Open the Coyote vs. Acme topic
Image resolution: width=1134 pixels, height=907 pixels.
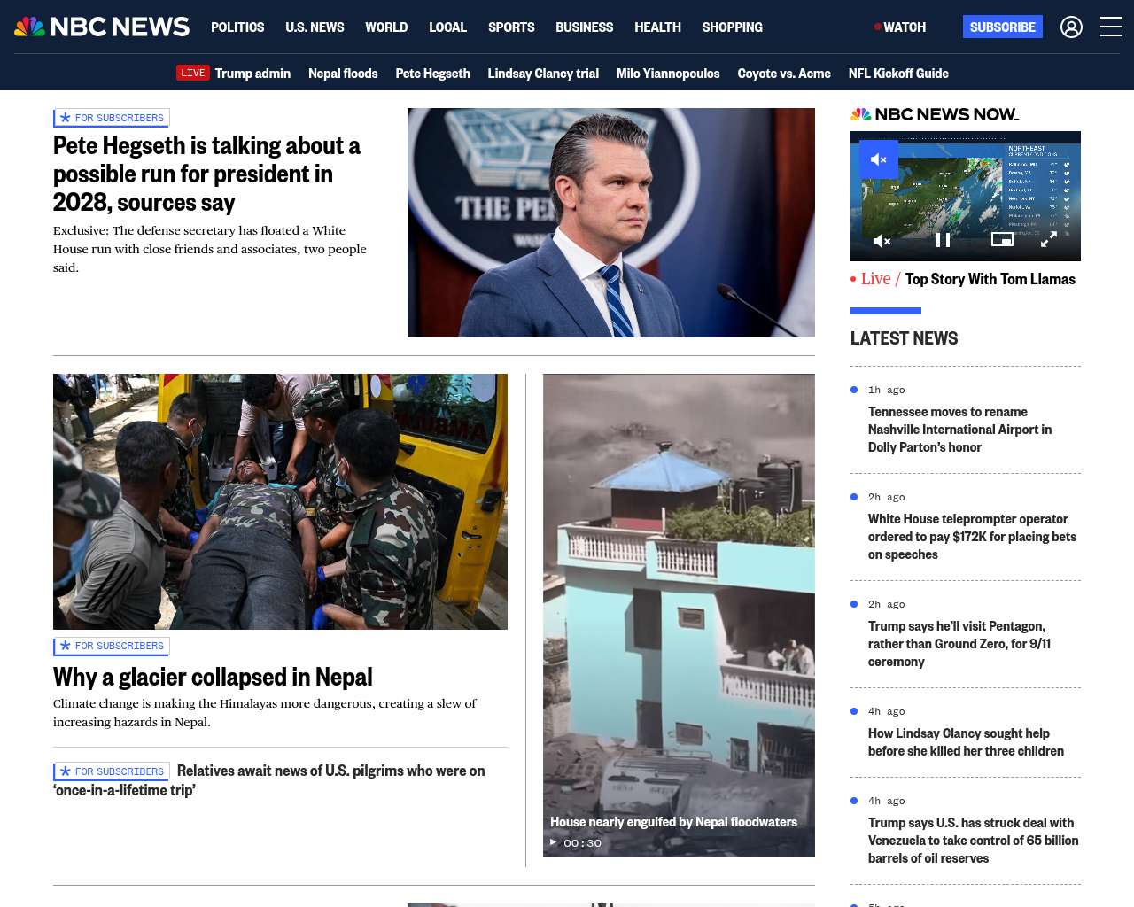tap(784, 73)
